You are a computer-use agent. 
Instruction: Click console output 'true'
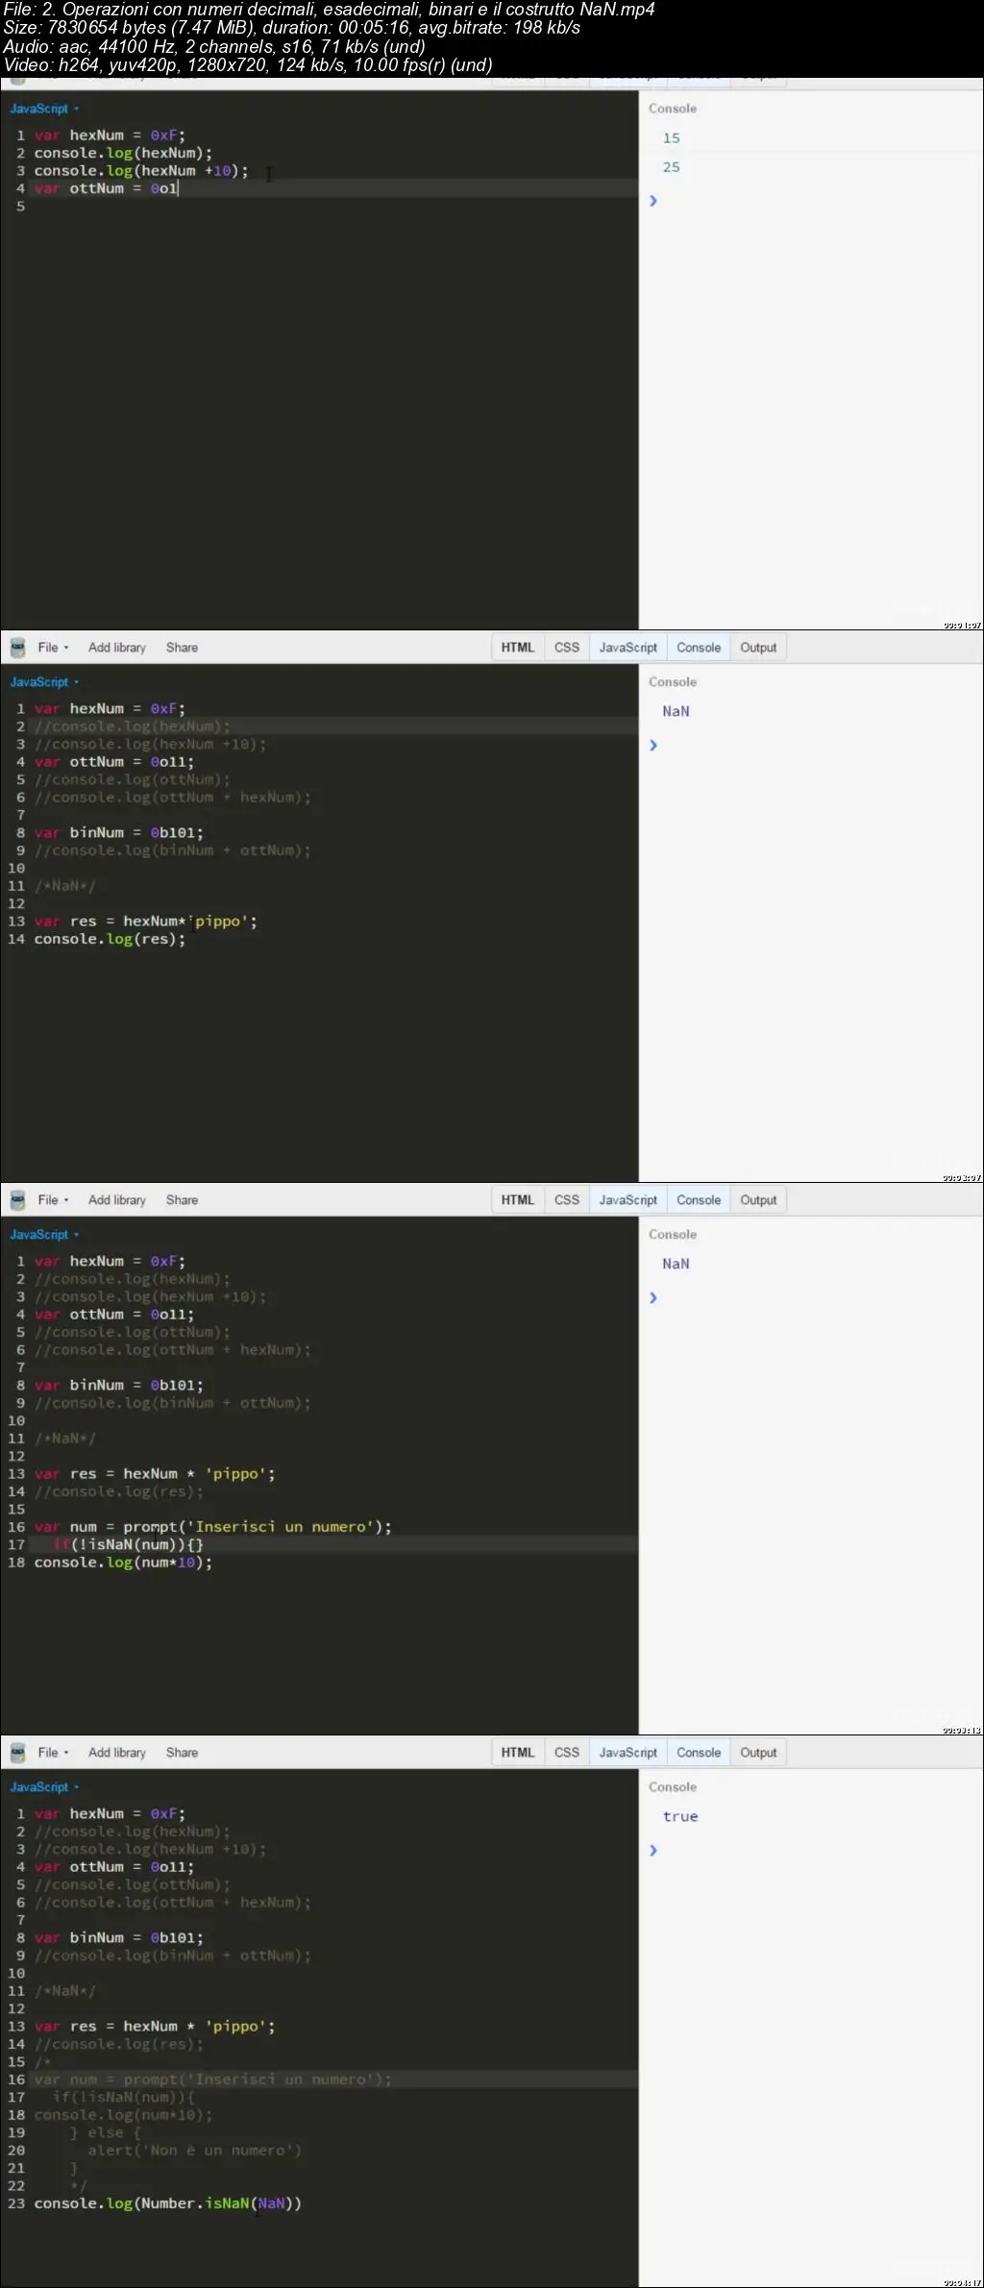[680, 1816]
